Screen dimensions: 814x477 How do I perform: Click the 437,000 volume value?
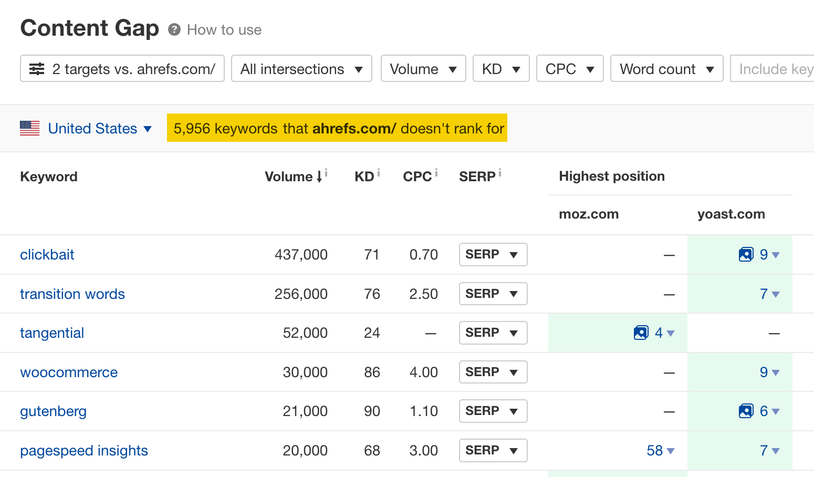pyautogui.click(x=301, y=255)
